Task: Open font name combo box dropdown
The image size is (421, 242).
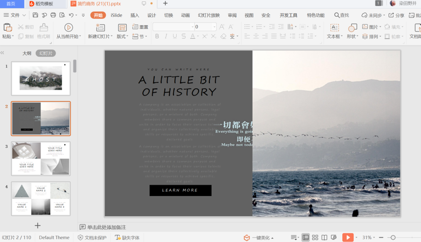Action: pyautogui.click(x=192, y=27)
